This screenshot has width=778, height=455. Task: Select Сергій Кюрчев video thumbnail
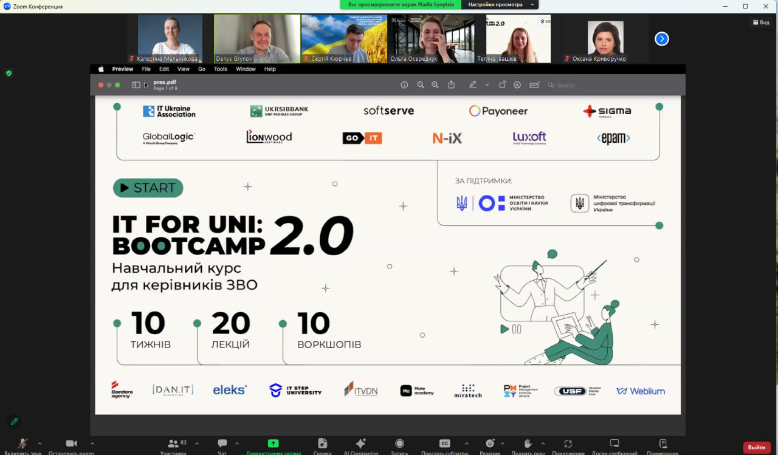click(x=344, y=39)
